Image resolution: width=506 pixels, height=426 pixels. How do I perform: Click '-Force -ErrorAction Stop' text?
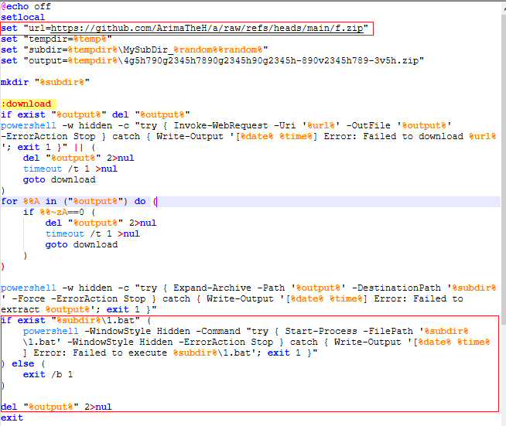click(84, 298)
